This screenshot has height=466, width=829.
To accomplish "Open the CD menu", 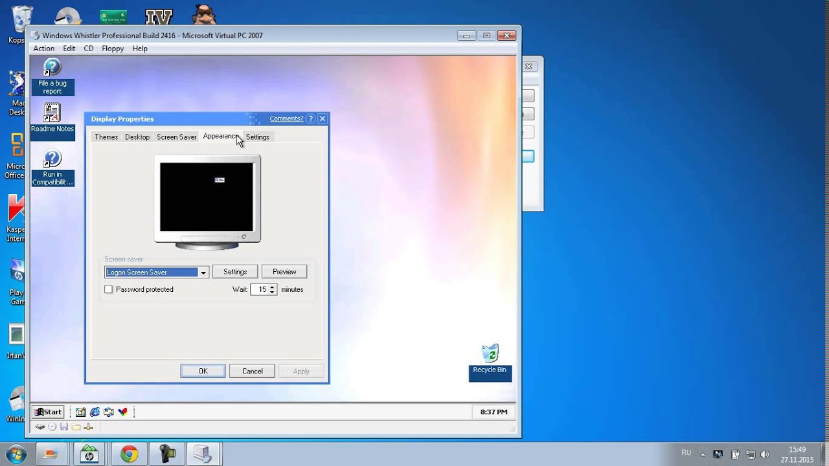I will 89,49.
